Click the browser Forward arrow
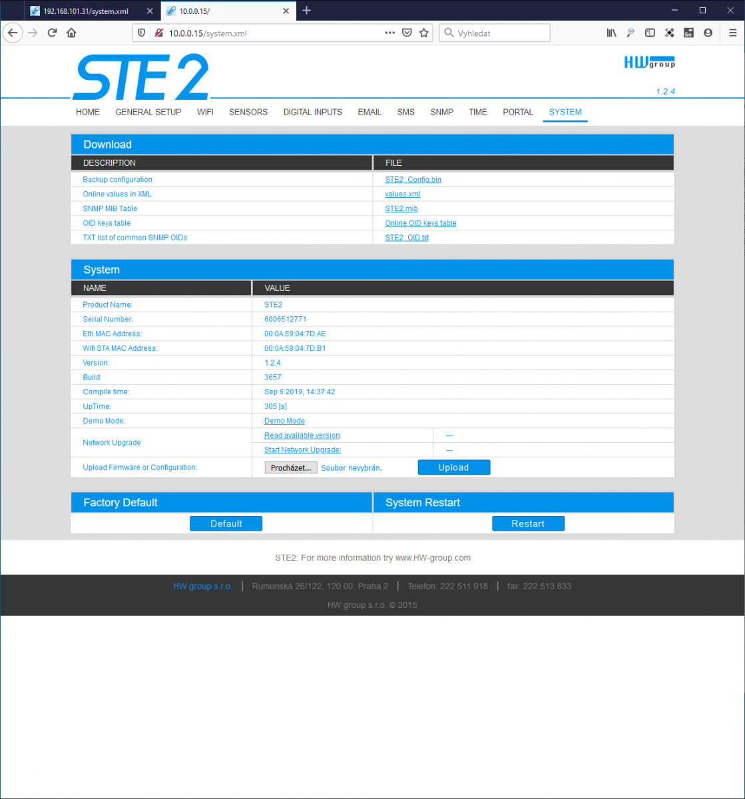Image resolution: width=745 pixels, height=799 pixels. pyautogui.click(x=33, y=33)
